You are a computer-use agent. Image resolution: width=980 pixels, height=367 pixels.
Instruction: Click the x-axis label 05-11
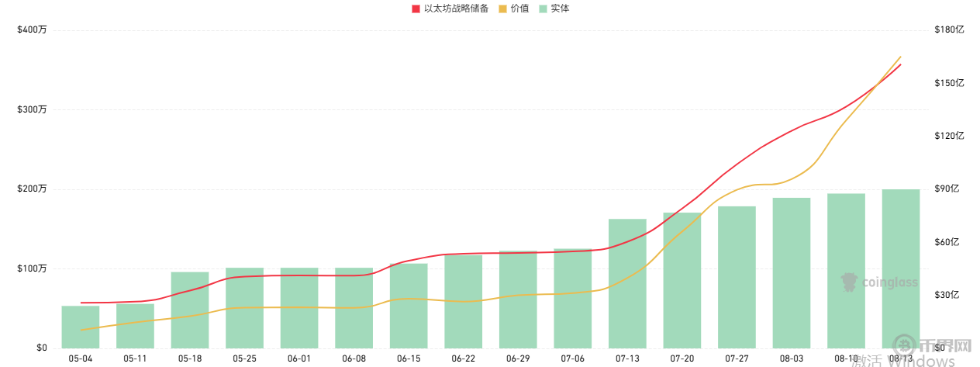pyautogui.click(x=136, y=358)
